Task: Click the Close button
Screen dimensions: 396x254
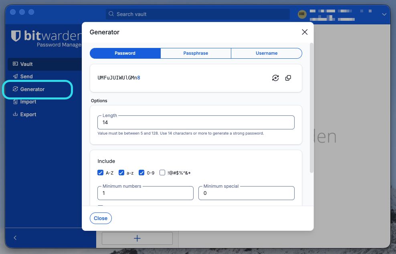Action: pyautogui.click(x=101, y=218)
